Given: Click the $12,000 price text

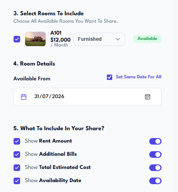Looking at the screenshot, I should click(60, 40).
